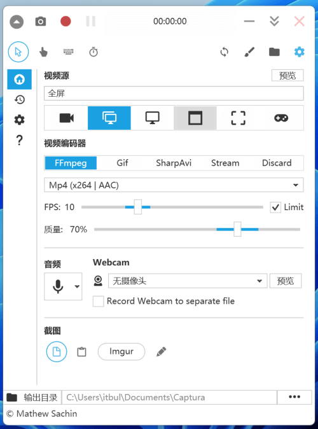Open the recent history sidebar icon
This screenshot has height=429, width=318.
click(20, 99)
